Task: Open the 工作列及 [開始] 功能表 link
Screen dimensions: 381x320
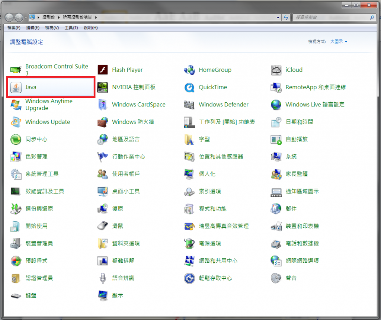Action: pos(227,122)
